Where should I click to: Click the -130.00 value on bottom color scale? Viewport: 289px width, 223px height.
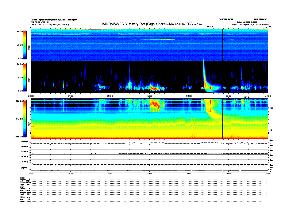click(19, 101)
